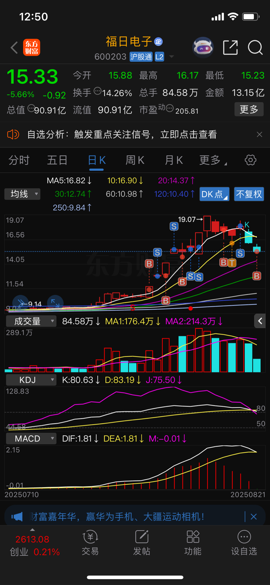Switch to the 五日 tab
Viewport: 270px width, 585px height.
click(x=57, y=160)
